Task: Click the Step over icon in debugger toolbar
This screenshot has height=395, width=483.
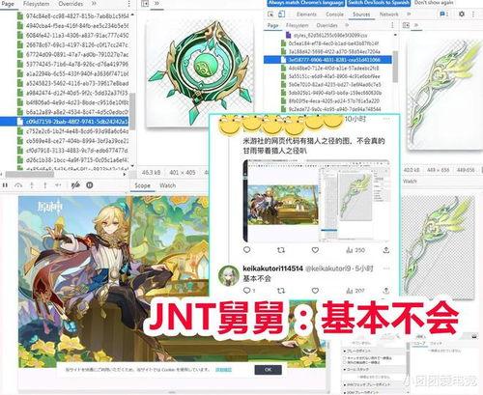Action: click(x=18, y=185)
